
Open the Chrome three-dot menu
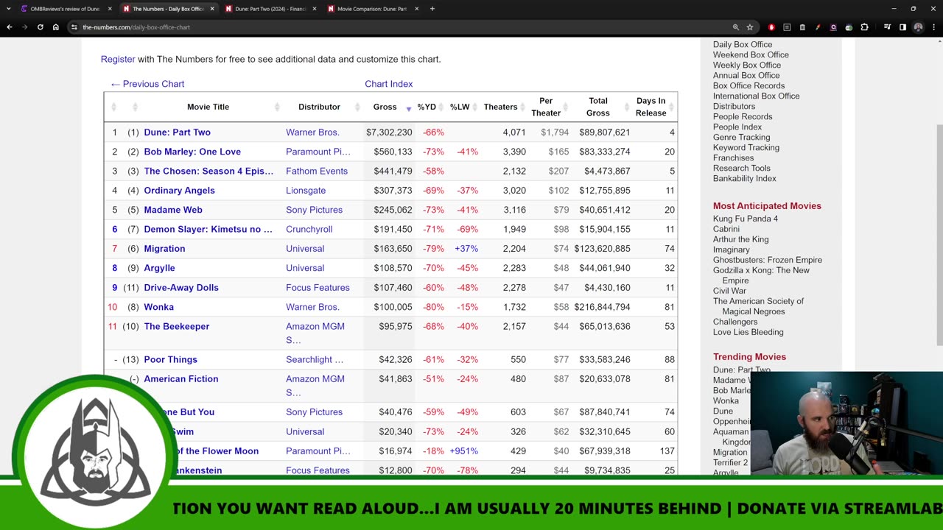(932, 27)
